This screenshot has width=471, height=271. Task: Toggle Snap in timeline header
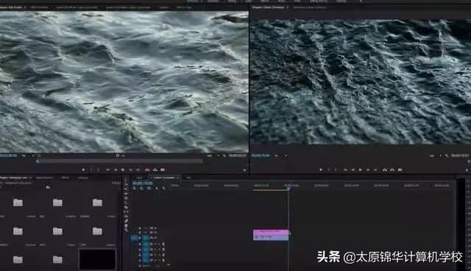pyautogui.click(x=141, y=188)
